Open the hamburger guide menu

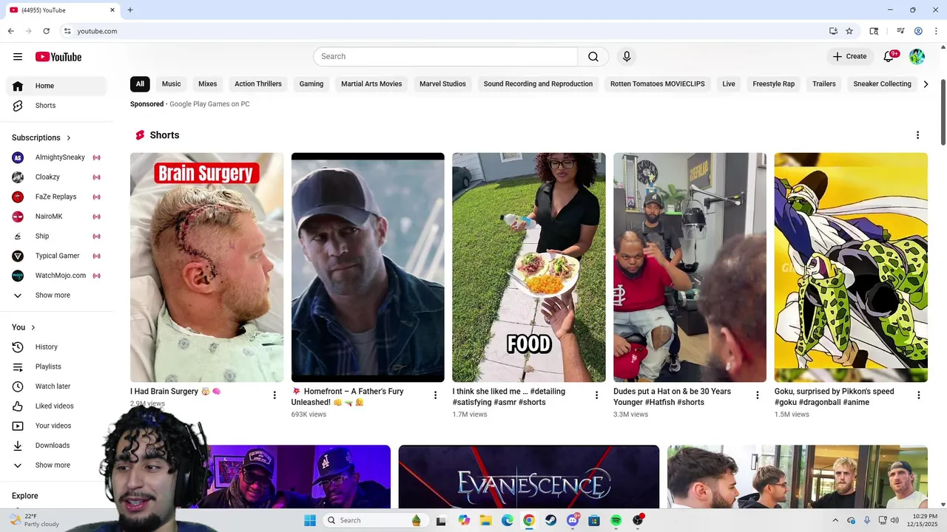(x=18, y=57)
